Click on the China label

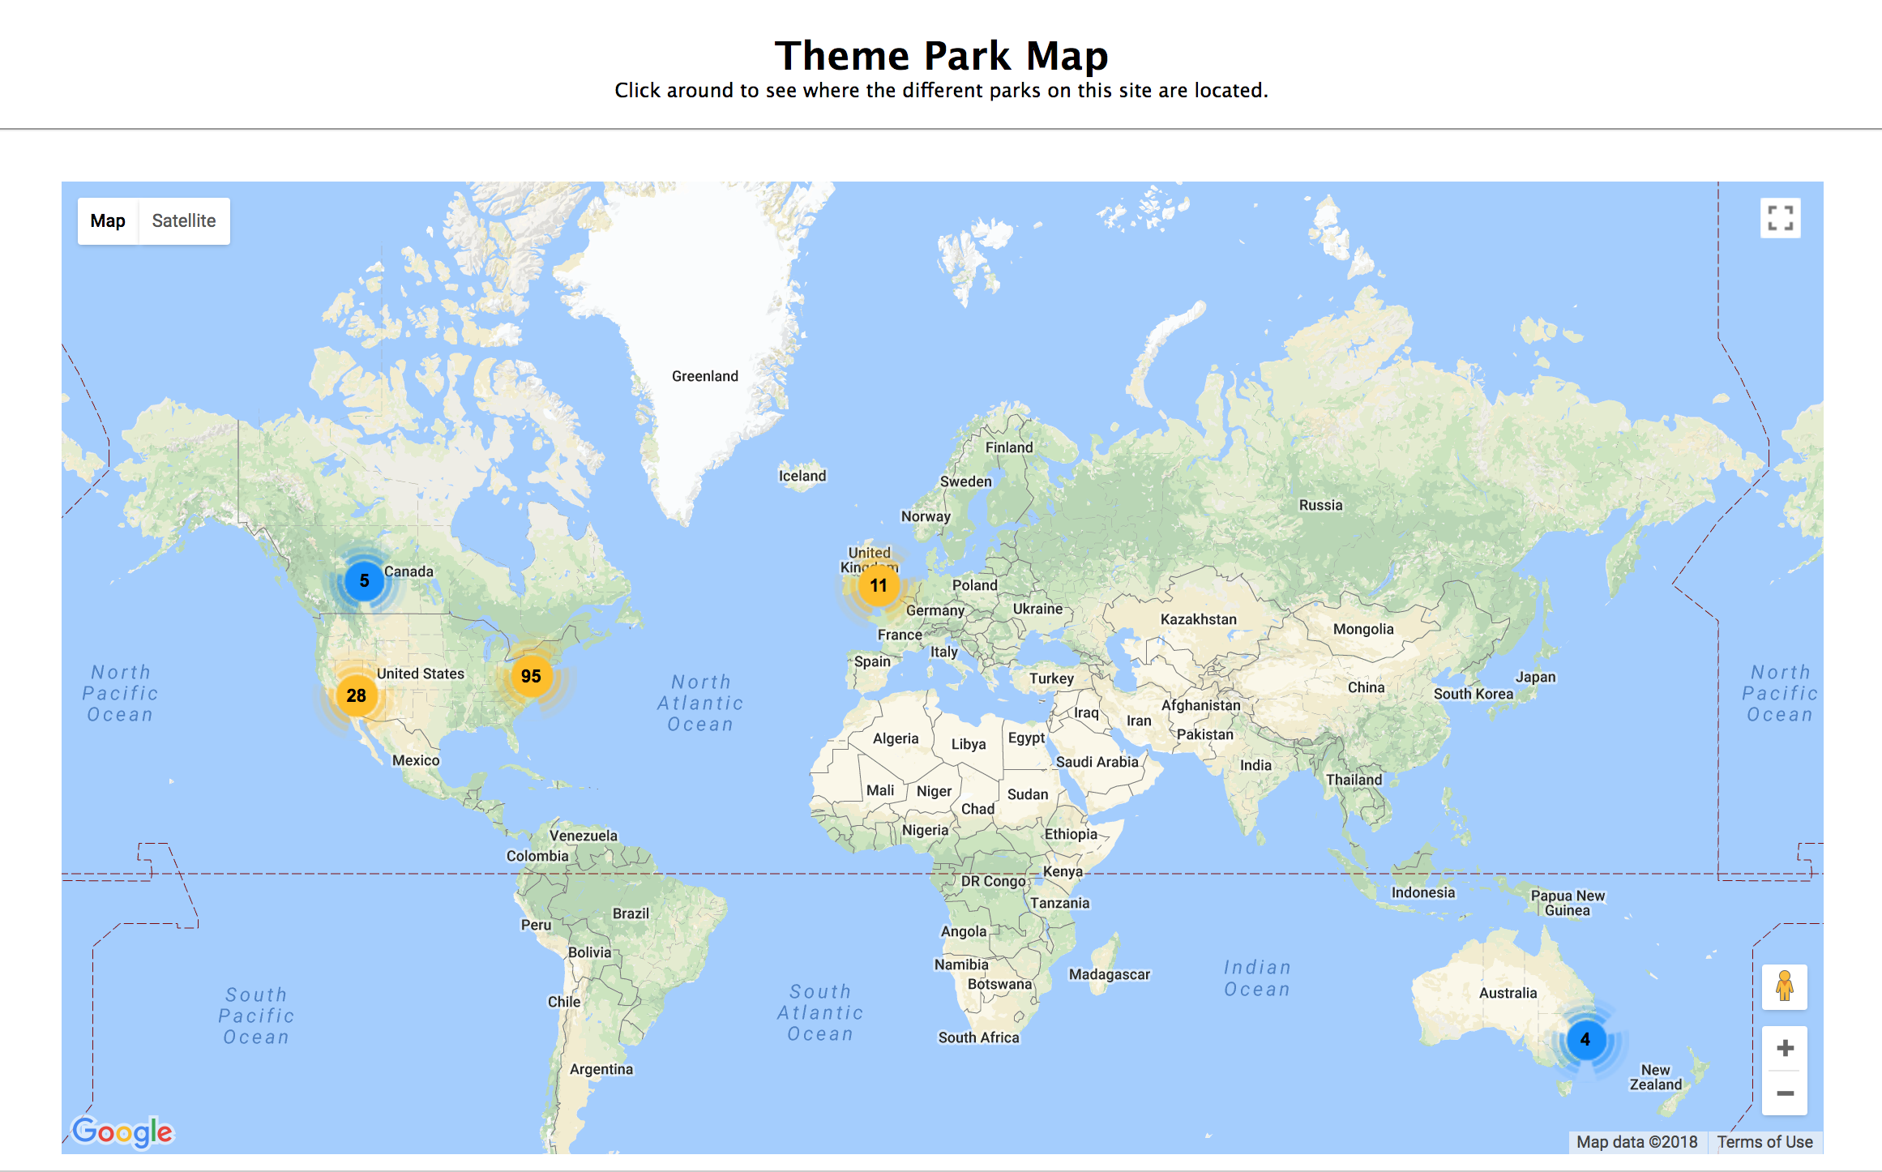click(1366, 687)
